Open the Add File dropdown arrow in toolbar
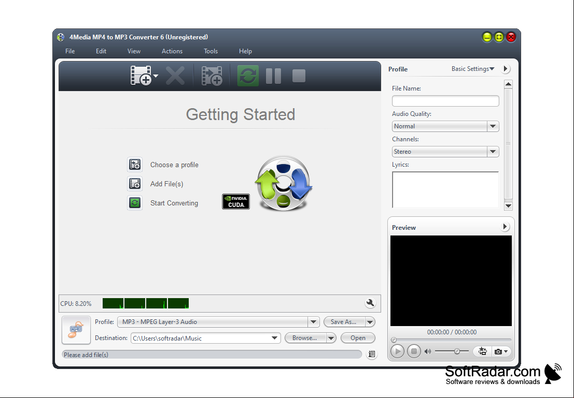 156,76
